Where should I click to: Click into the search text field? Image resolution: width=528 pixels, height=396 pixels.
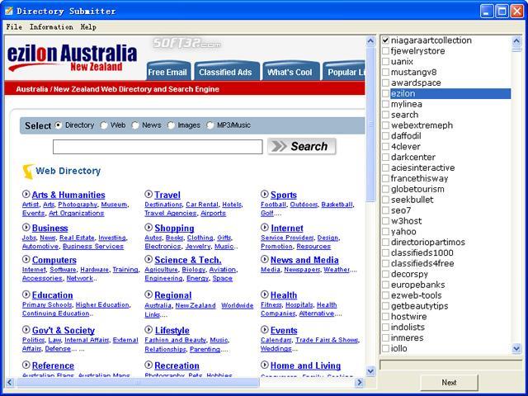158,147
